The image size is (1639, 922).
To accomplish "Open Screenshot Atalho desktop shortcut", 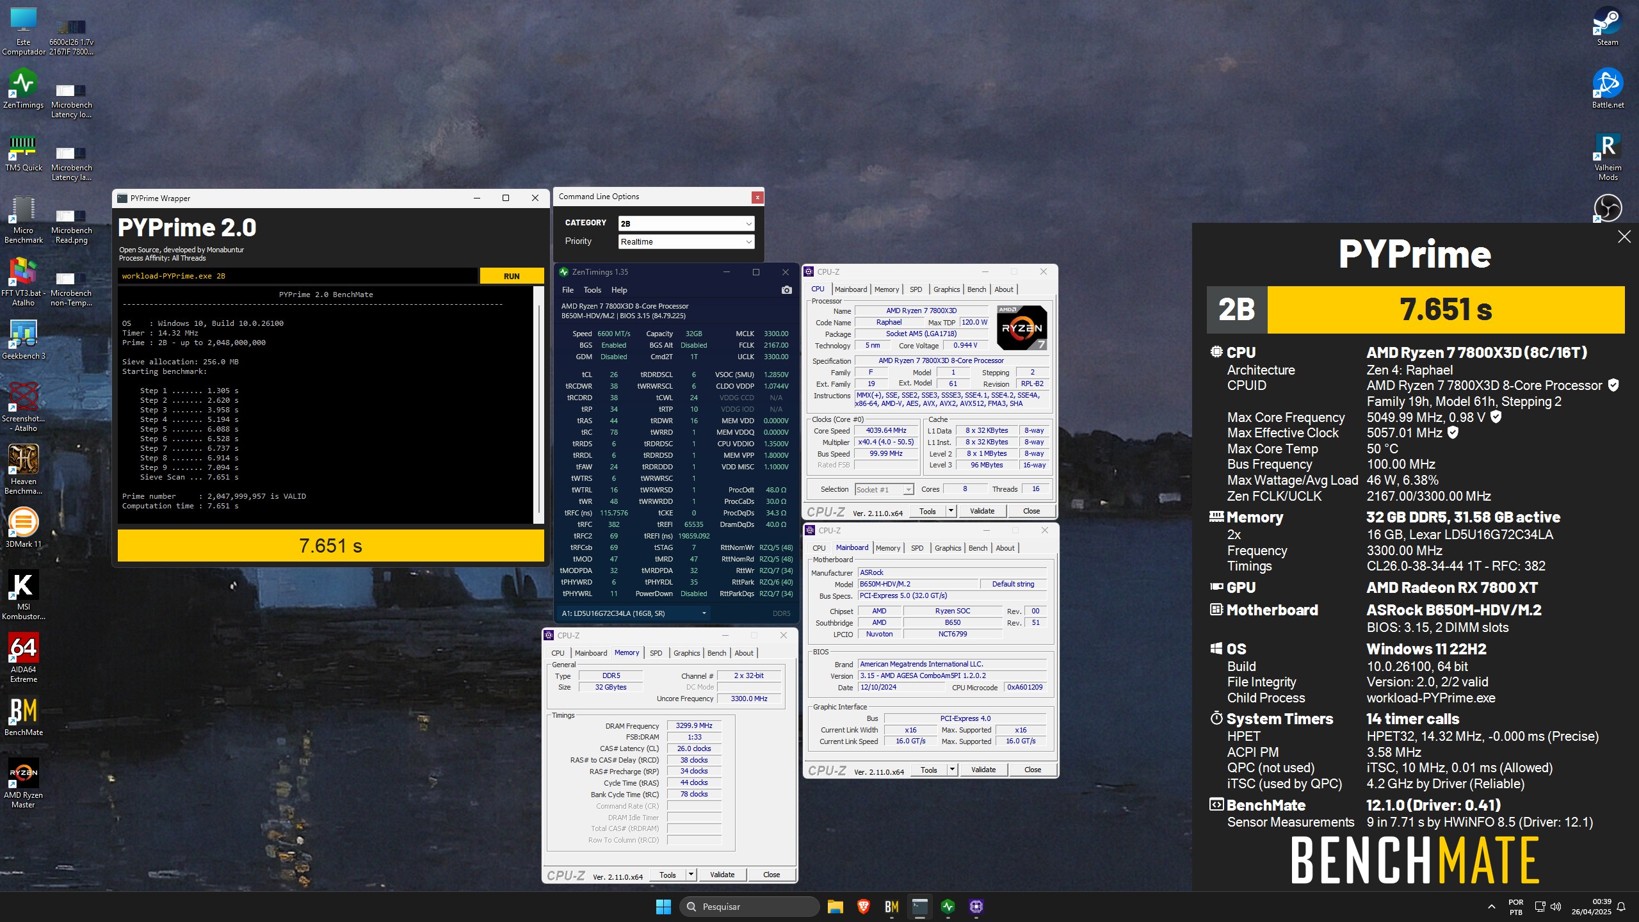I will pos(24,407).
